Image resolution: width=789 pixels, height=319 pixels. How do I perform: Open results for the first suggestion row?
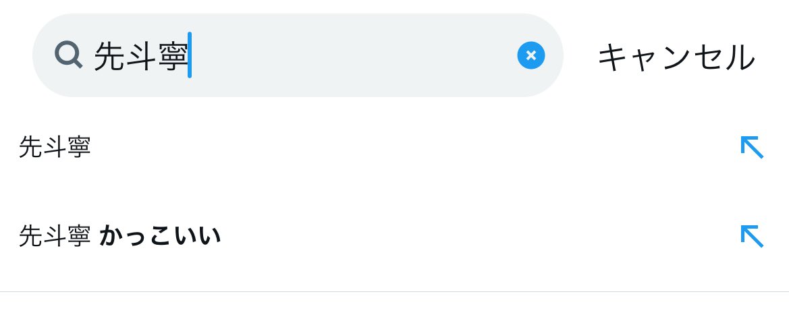(394, 148)
